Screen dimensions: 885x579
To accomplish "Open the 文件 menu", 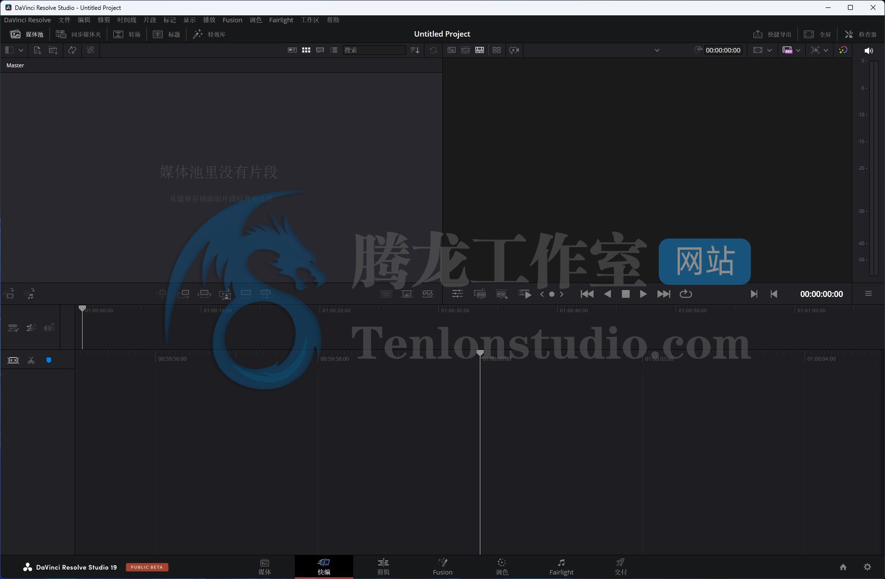I will [64, 20].
